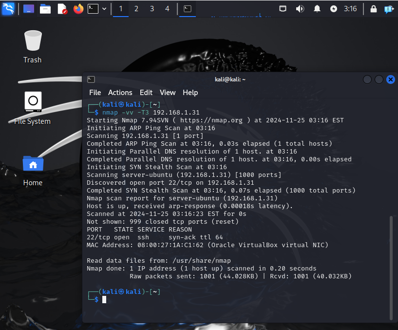Open the power manager tray icon
The width and height of the screenshot is (398, 330).
[334, 9]
